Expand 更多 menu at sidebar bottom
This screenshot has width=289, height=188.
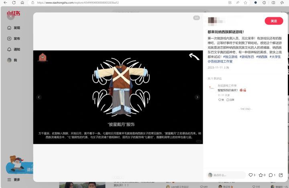(x=14, y=180)
